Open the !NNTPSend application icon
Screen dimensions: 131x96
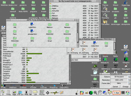pos(106,67)
